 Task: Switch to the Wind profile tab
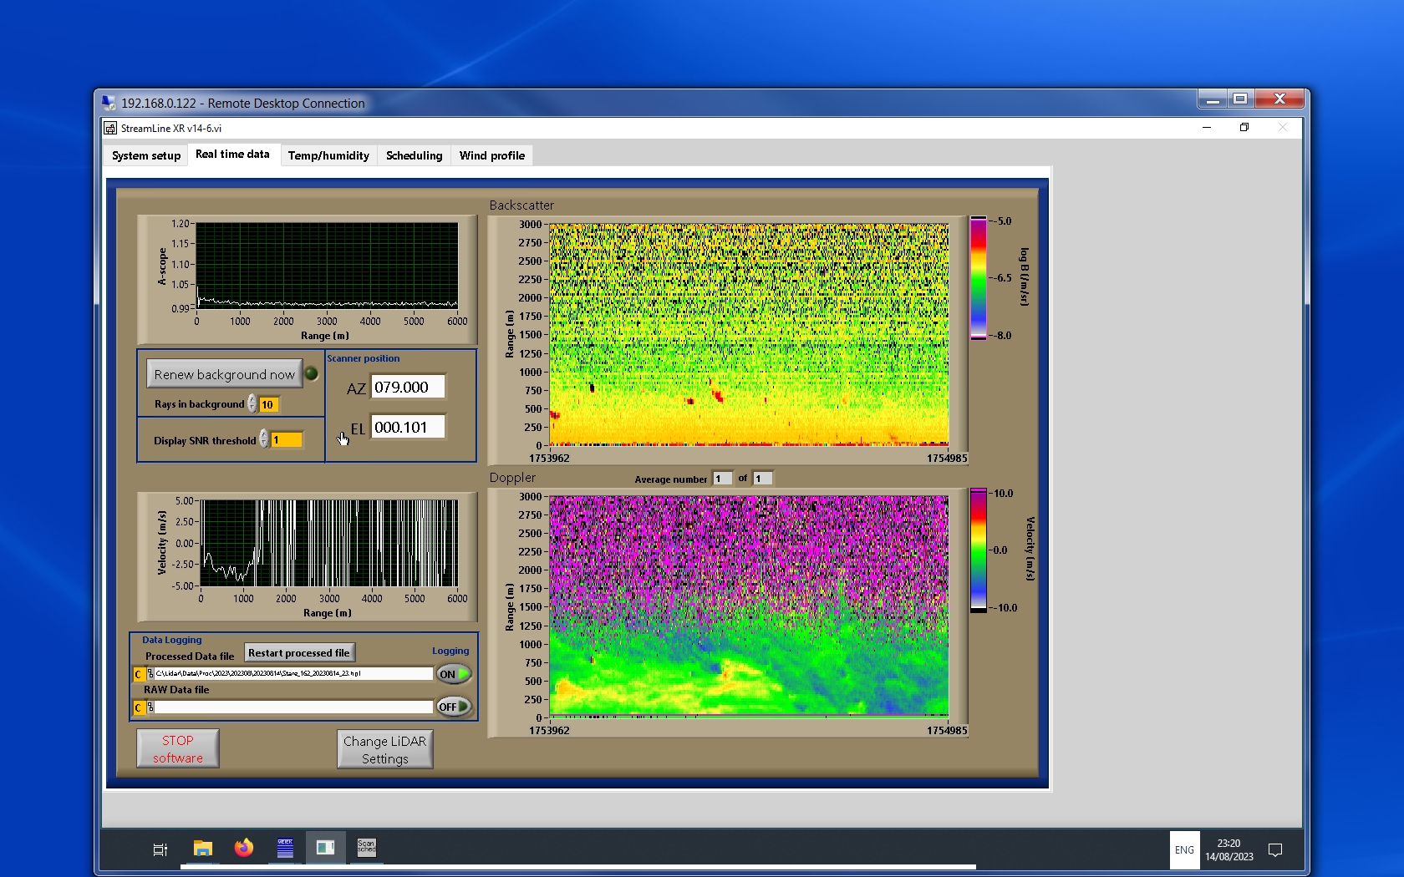pyautogui.click(x=491, y=155)
